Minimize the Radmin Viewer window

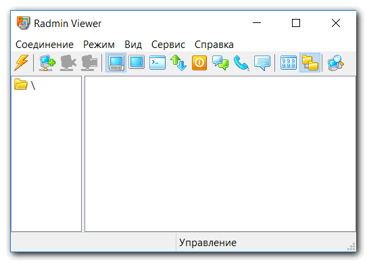pyautogui.click(x=257, y=23)
